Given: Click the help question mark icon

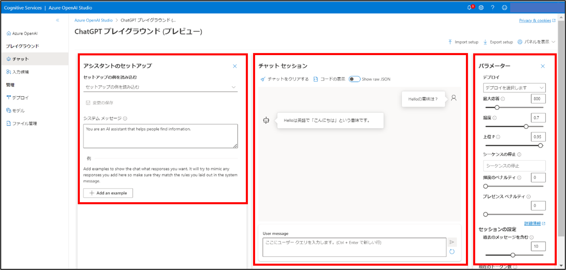Looking at the screenshot, I should click(493, 8).
